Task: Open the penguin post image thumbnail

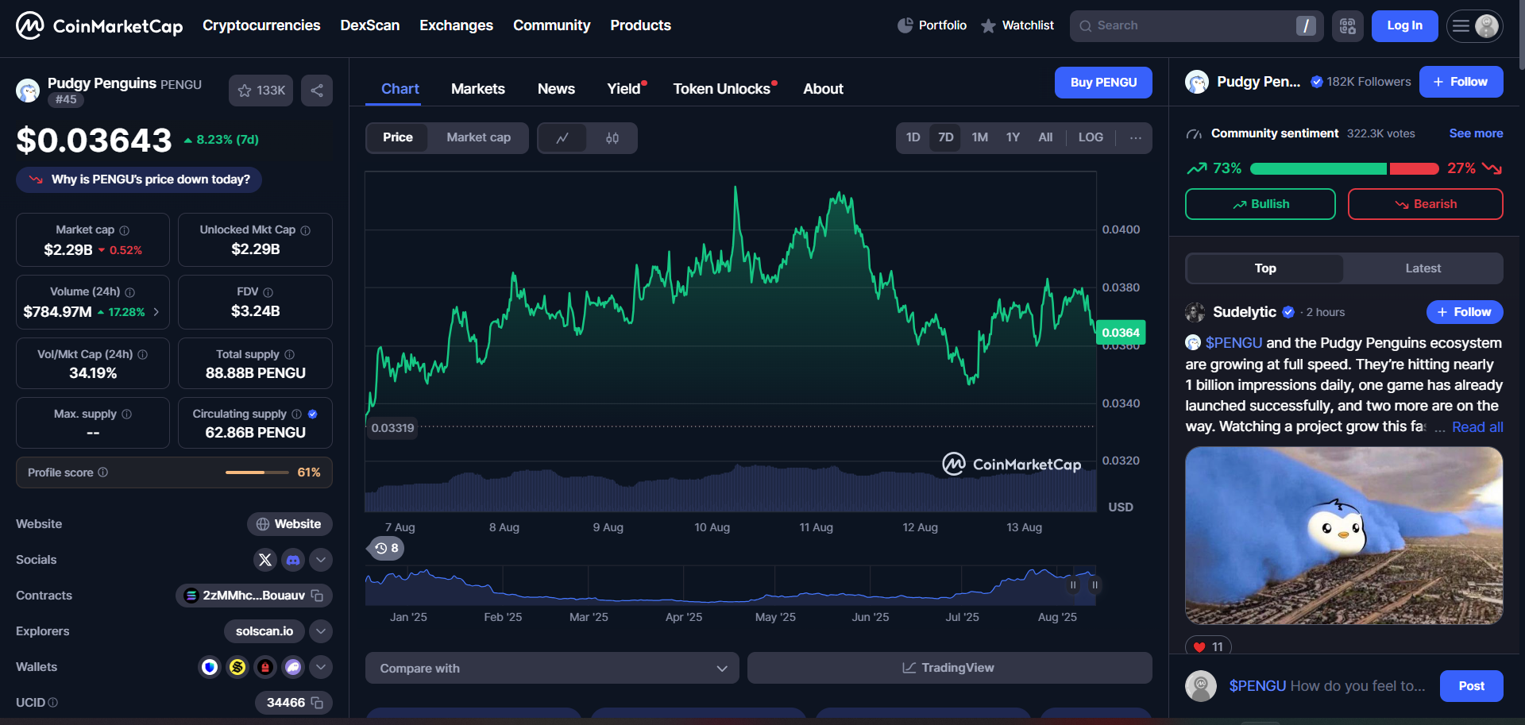Action: click(1344, 535)
